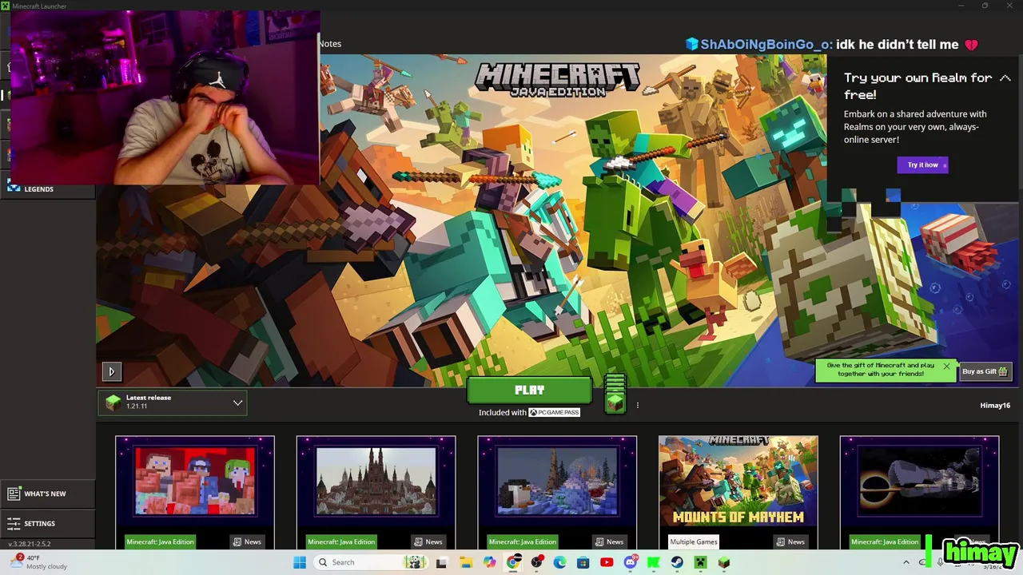Open the spaceship black hole news card

pos(919,481)
